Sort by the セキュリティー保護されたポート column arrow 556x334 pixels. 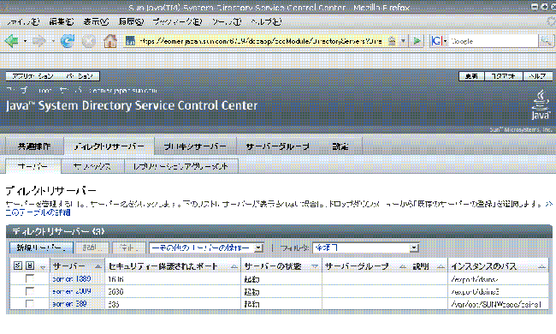[x=234, y=266]
